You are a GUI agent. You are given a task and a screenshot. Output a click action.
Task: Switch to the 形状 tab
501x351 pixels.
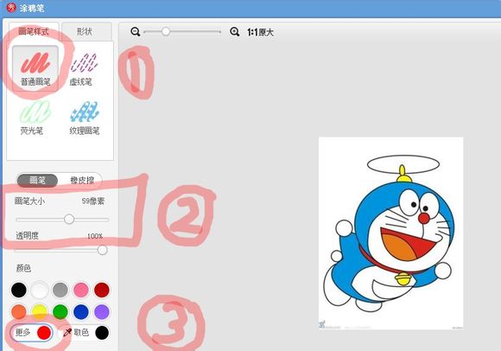[x=86, y=31]
